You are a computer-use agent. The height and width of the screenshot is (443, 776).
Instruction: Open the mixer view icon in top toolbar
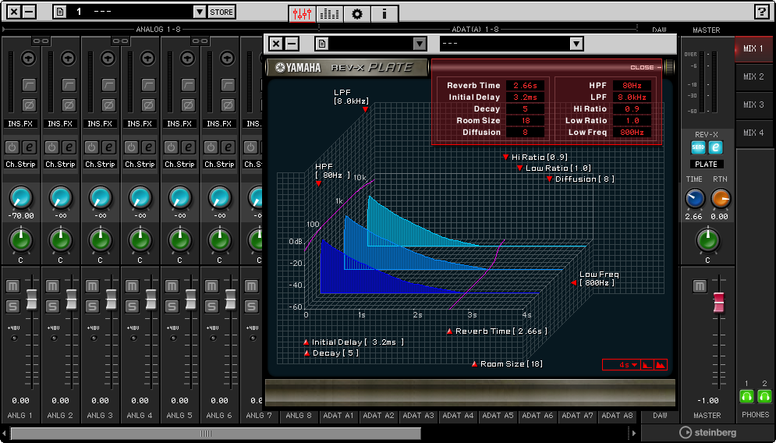click(x=302, y=13)
